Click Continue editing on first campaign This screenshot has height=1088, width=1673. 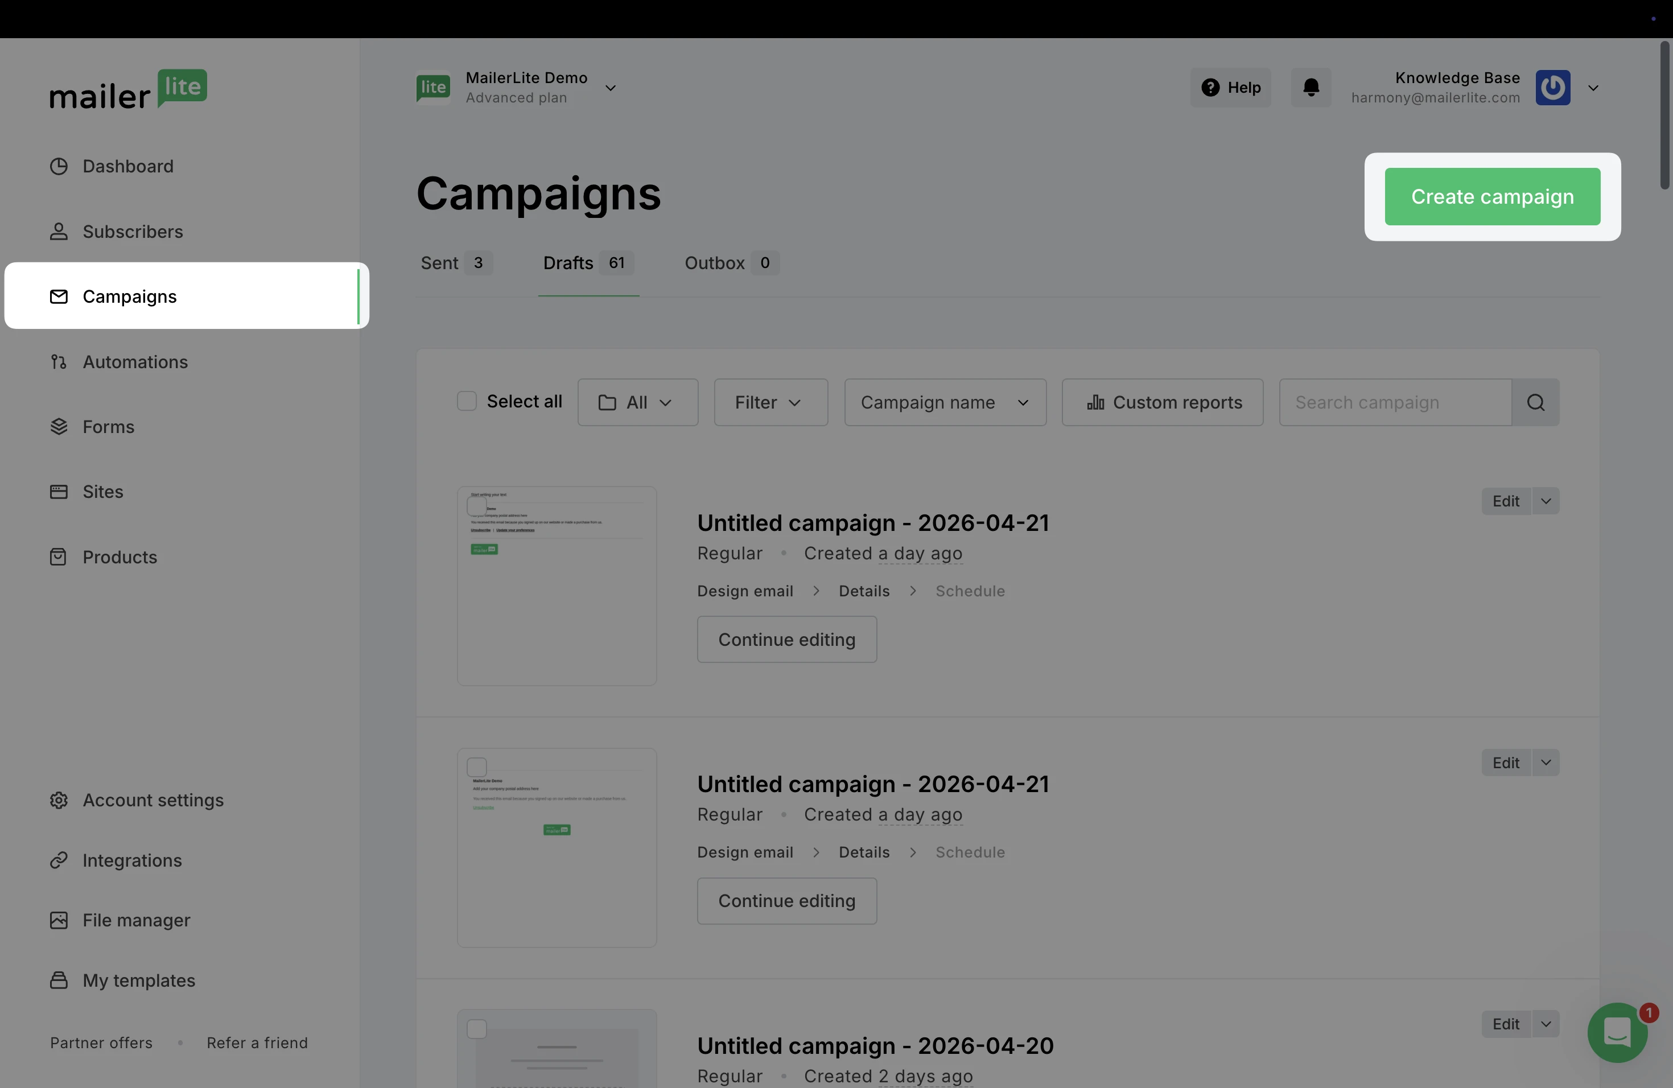click(786, 640)
